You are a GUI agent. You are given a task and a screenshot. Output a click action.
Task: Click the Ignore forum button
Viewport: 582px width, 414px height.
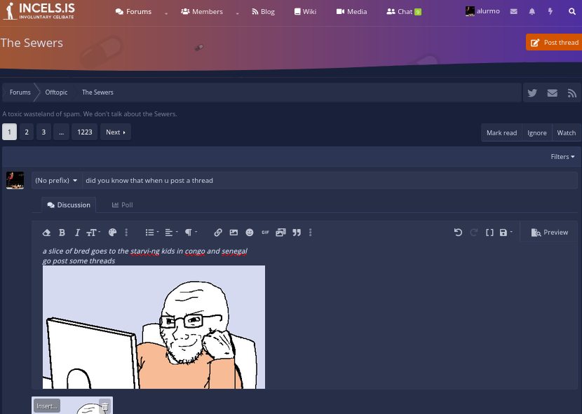coord(536,133)
